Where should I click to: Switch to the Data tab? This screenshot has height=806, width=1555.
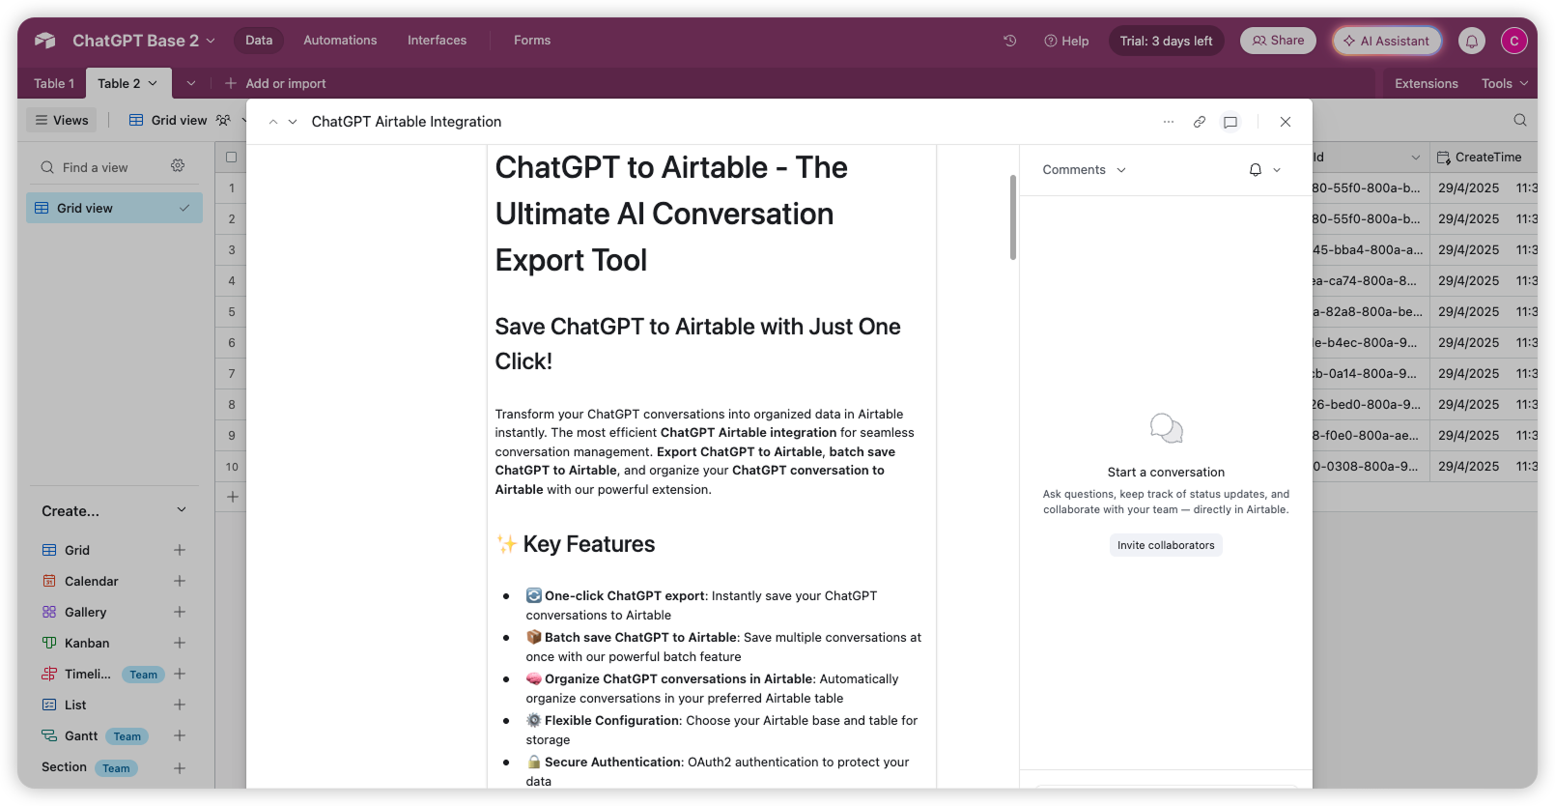pyautogui.click(x=259, y=41)
